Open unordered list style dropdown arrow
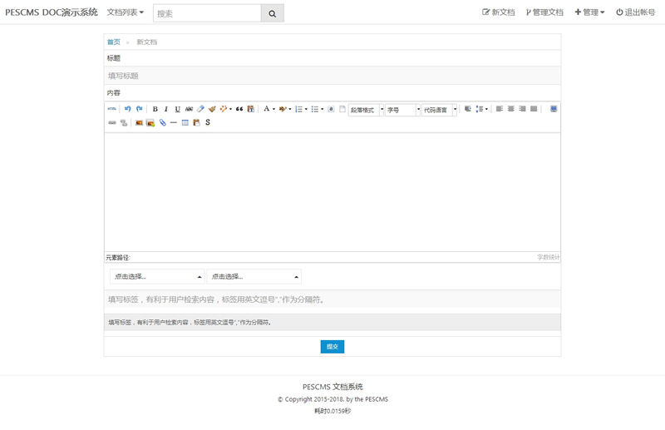Image resolution: width=665 pixels, height=430 pixels. (x=323, y=109)
